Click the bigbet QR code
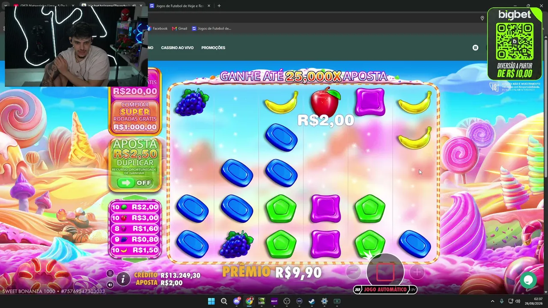The height and width of the screenshot is (308, 548). [x=515, y=41]
